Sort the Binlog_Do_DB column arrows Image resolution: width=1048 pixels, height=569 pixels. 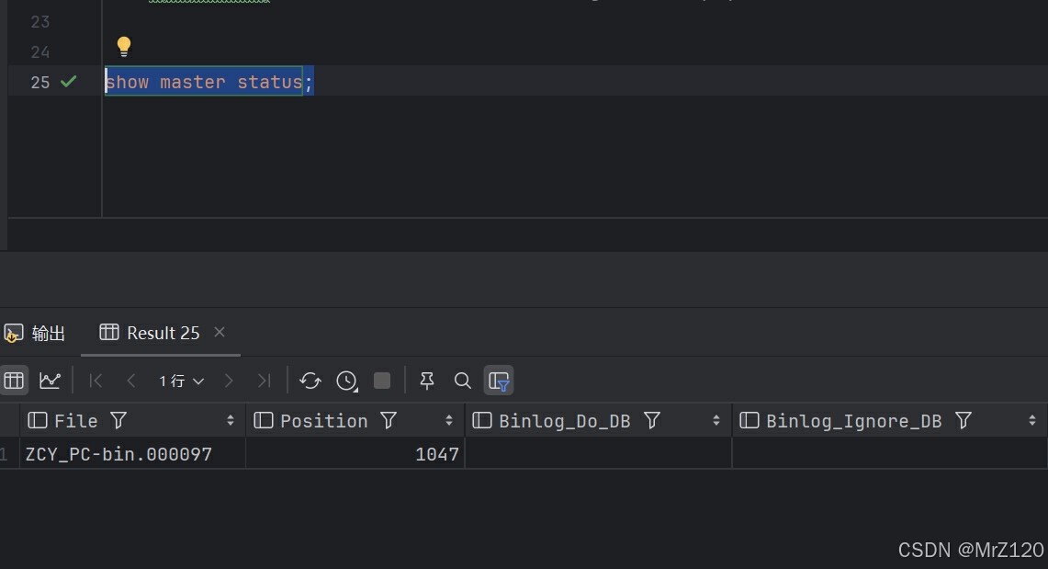pos(716,421)
